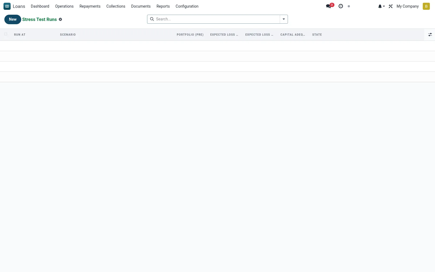Open the debug tools icon
Viewport: 435px width, 272px height.
(x=391, y=6)
